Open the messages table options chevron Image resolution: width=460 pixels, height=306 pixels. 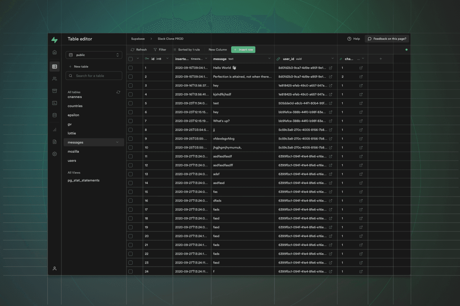[x=117, y=142]
